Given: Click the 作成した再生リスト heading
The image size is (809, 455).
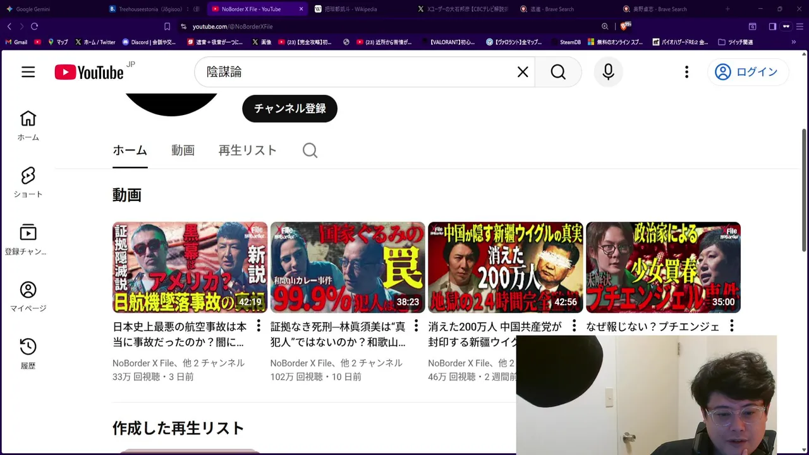Looking at the screenshot, I should [178, 428].
